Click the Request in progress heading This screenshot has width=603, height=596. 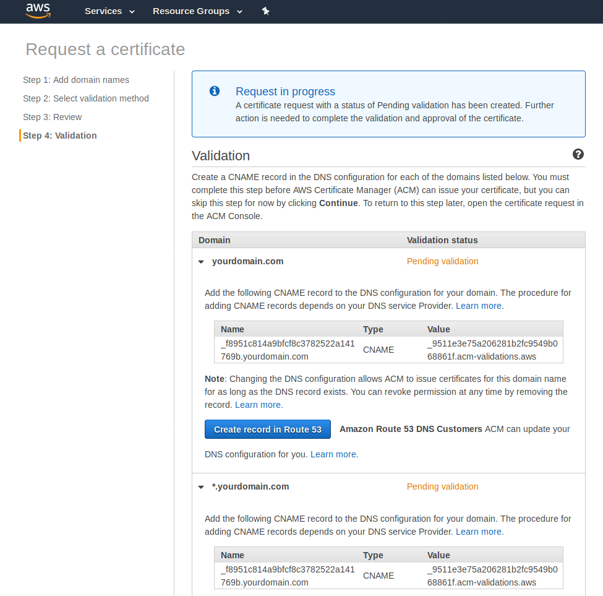coord(285,91)
